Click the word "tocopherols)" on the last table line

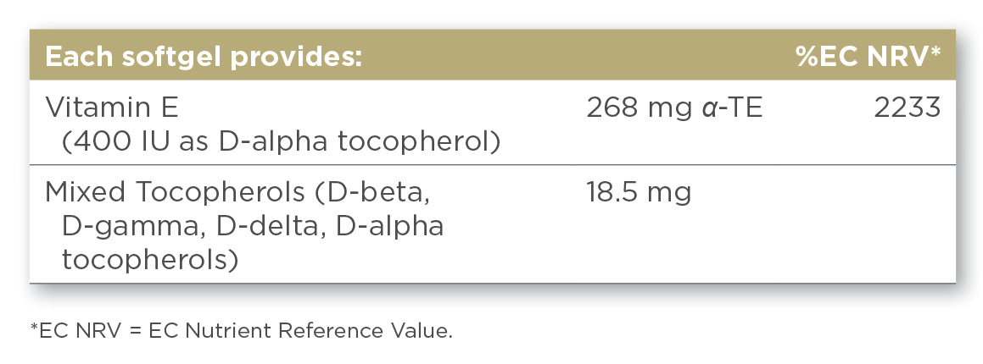click(x=149, y=259)
